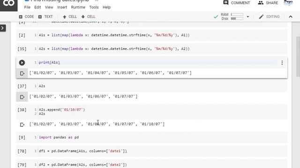
Task: Click the A2s.append('01/10/07') code line
Action: click(62, 110)
